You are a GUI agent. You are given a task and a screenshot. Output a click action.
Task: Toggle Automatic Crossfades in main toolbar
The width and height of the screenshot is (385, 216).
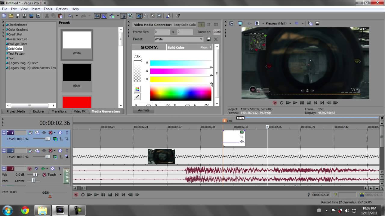click(104, 16)
